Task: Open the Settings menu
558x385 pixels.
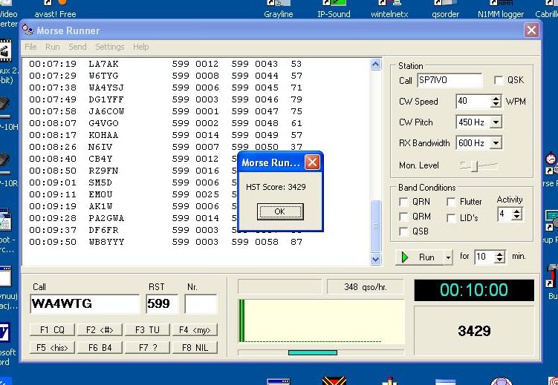Action: [x=110, y=47]
